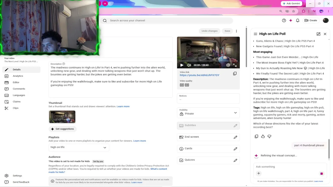The image size is (333, 187).
Task: Open the notifications bell
Action: click(298, 21)
